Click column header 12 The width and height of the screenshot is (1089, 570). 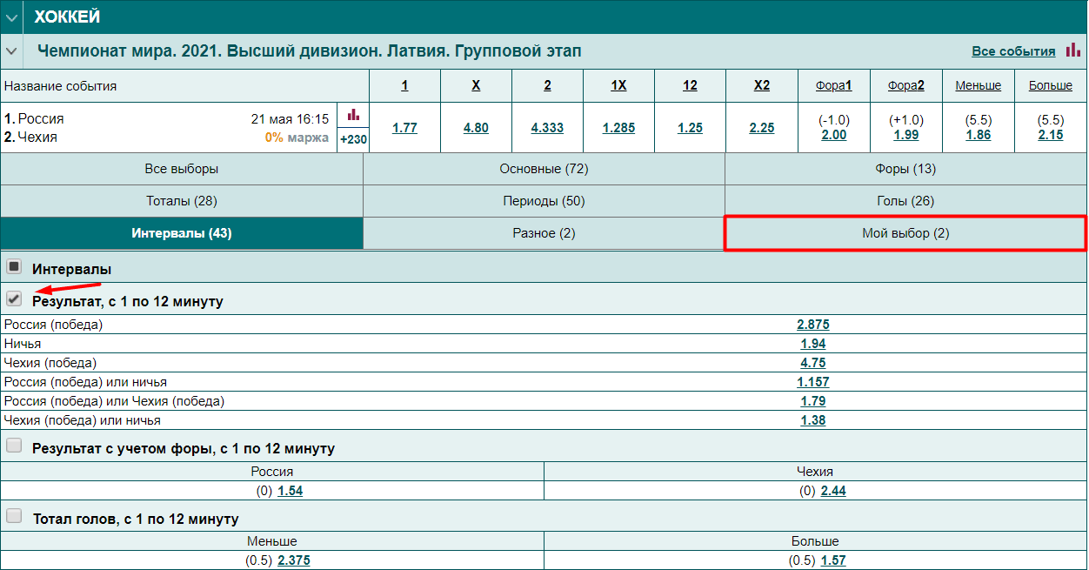click(690, 85)
